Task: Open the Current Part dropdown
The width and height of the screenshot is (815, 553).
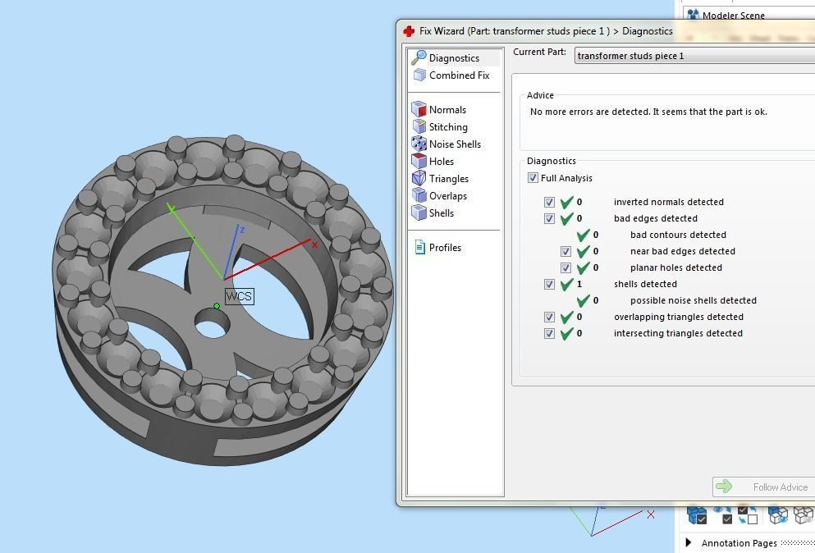Action: (x=694, y=56)
